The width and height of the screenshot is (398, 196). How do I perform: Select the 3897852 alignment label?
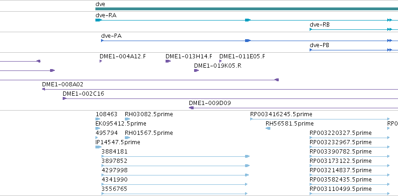click(115, 161)
